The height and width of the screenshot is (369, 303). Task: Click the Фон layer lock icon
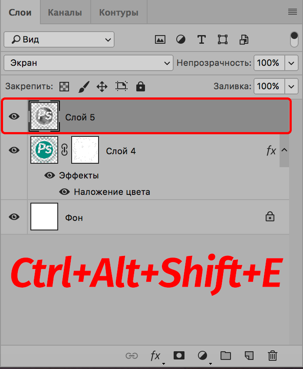pyautogui.click(x=270, y=217)
